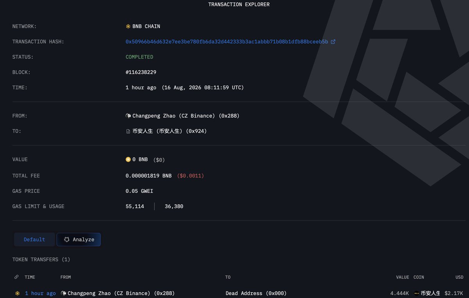
Task: Sort transfers by the TIME column header
Action: pos(30,277)
